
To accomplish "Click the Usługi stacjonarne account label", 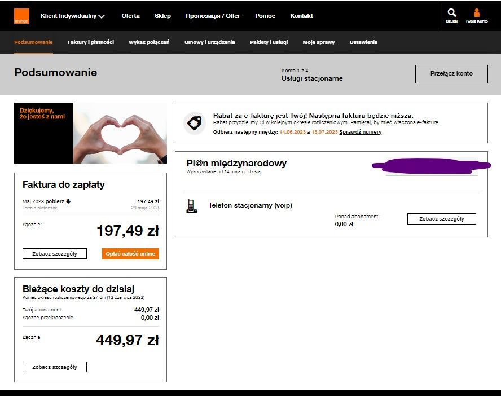I will [x=312, y=78].
